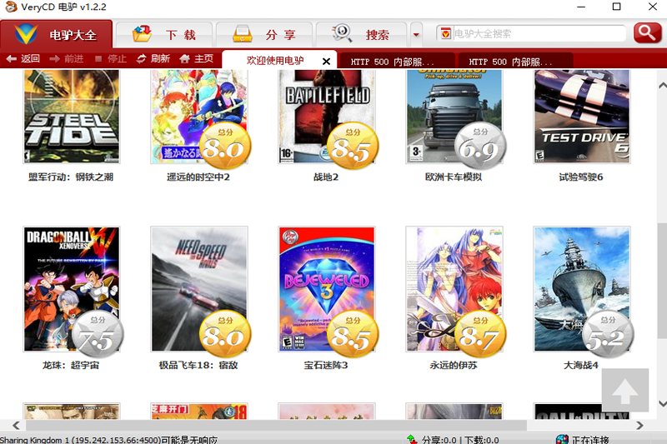Screen dimensions: 667x444
Task: Click vertical scrollbar up arrow
Action: point(662,86)
